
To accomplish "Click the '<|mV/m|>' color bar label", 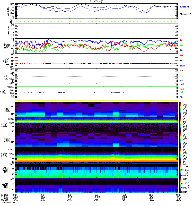I will point(187,170).
